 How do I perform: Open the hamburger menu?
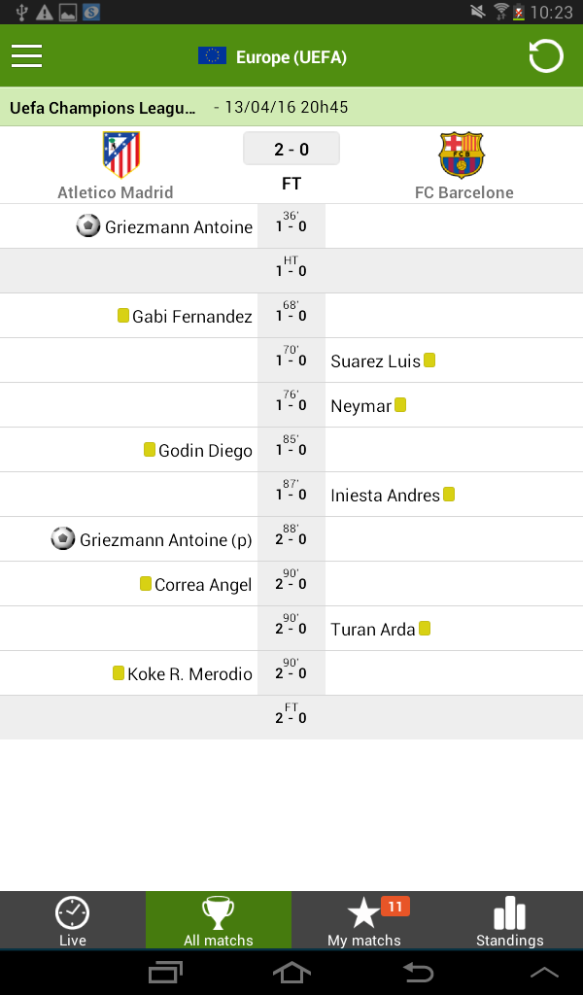[27, 56]
